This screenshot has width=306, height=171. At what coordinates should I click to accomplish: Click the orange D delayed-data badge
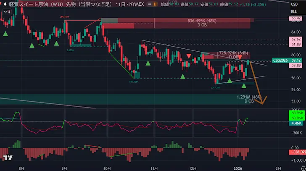(156, 3)
